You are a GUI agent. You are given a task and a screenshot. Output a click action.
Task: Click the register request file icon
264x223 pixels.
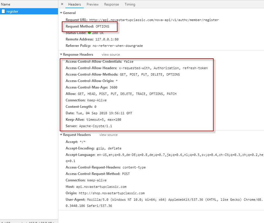tap(3, 11)
